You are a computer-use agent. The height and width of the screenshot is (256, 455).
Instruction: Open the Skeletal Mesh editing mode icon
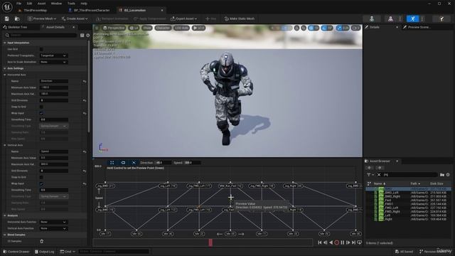(x=390, y=19)
